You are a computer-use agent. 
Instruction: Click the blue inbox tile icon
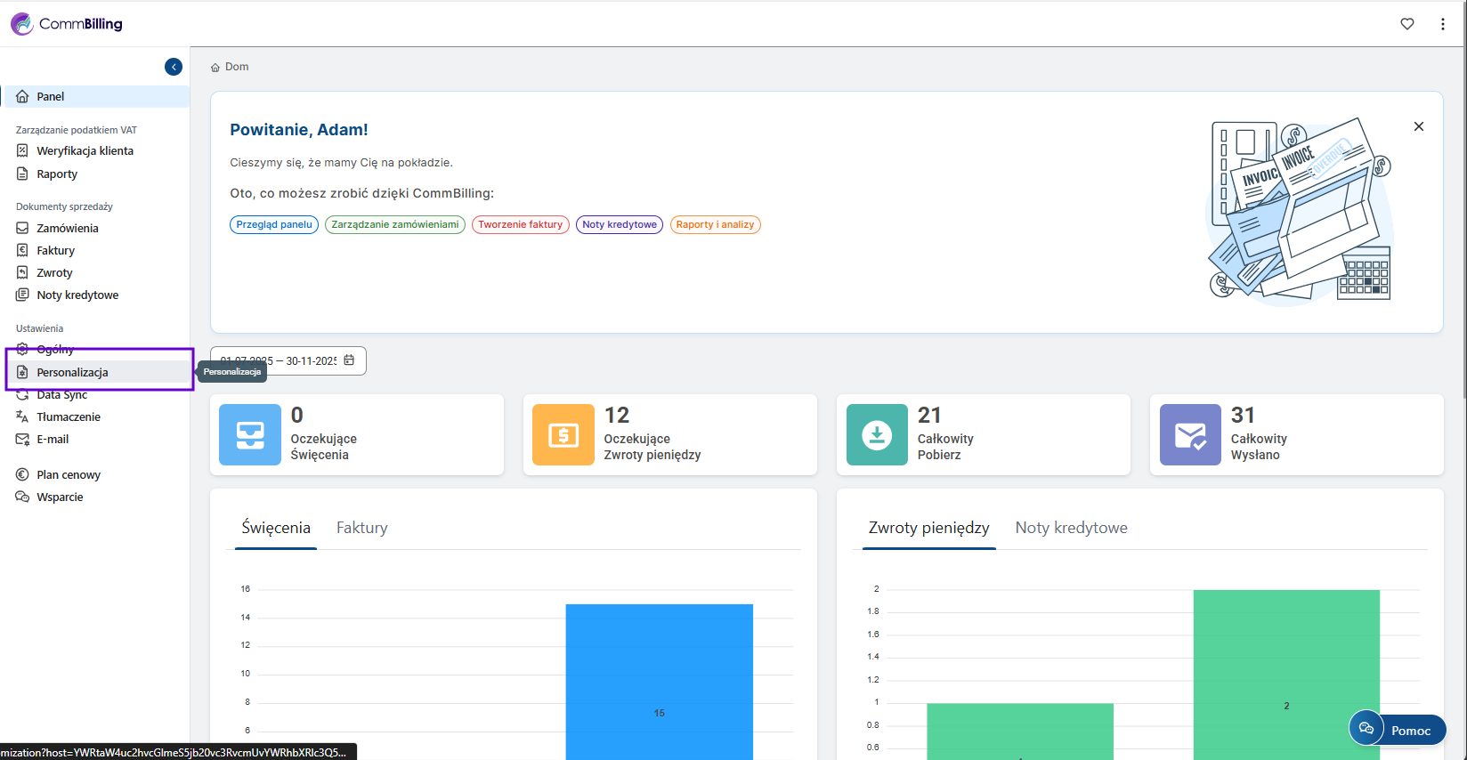tap(250, 435)
